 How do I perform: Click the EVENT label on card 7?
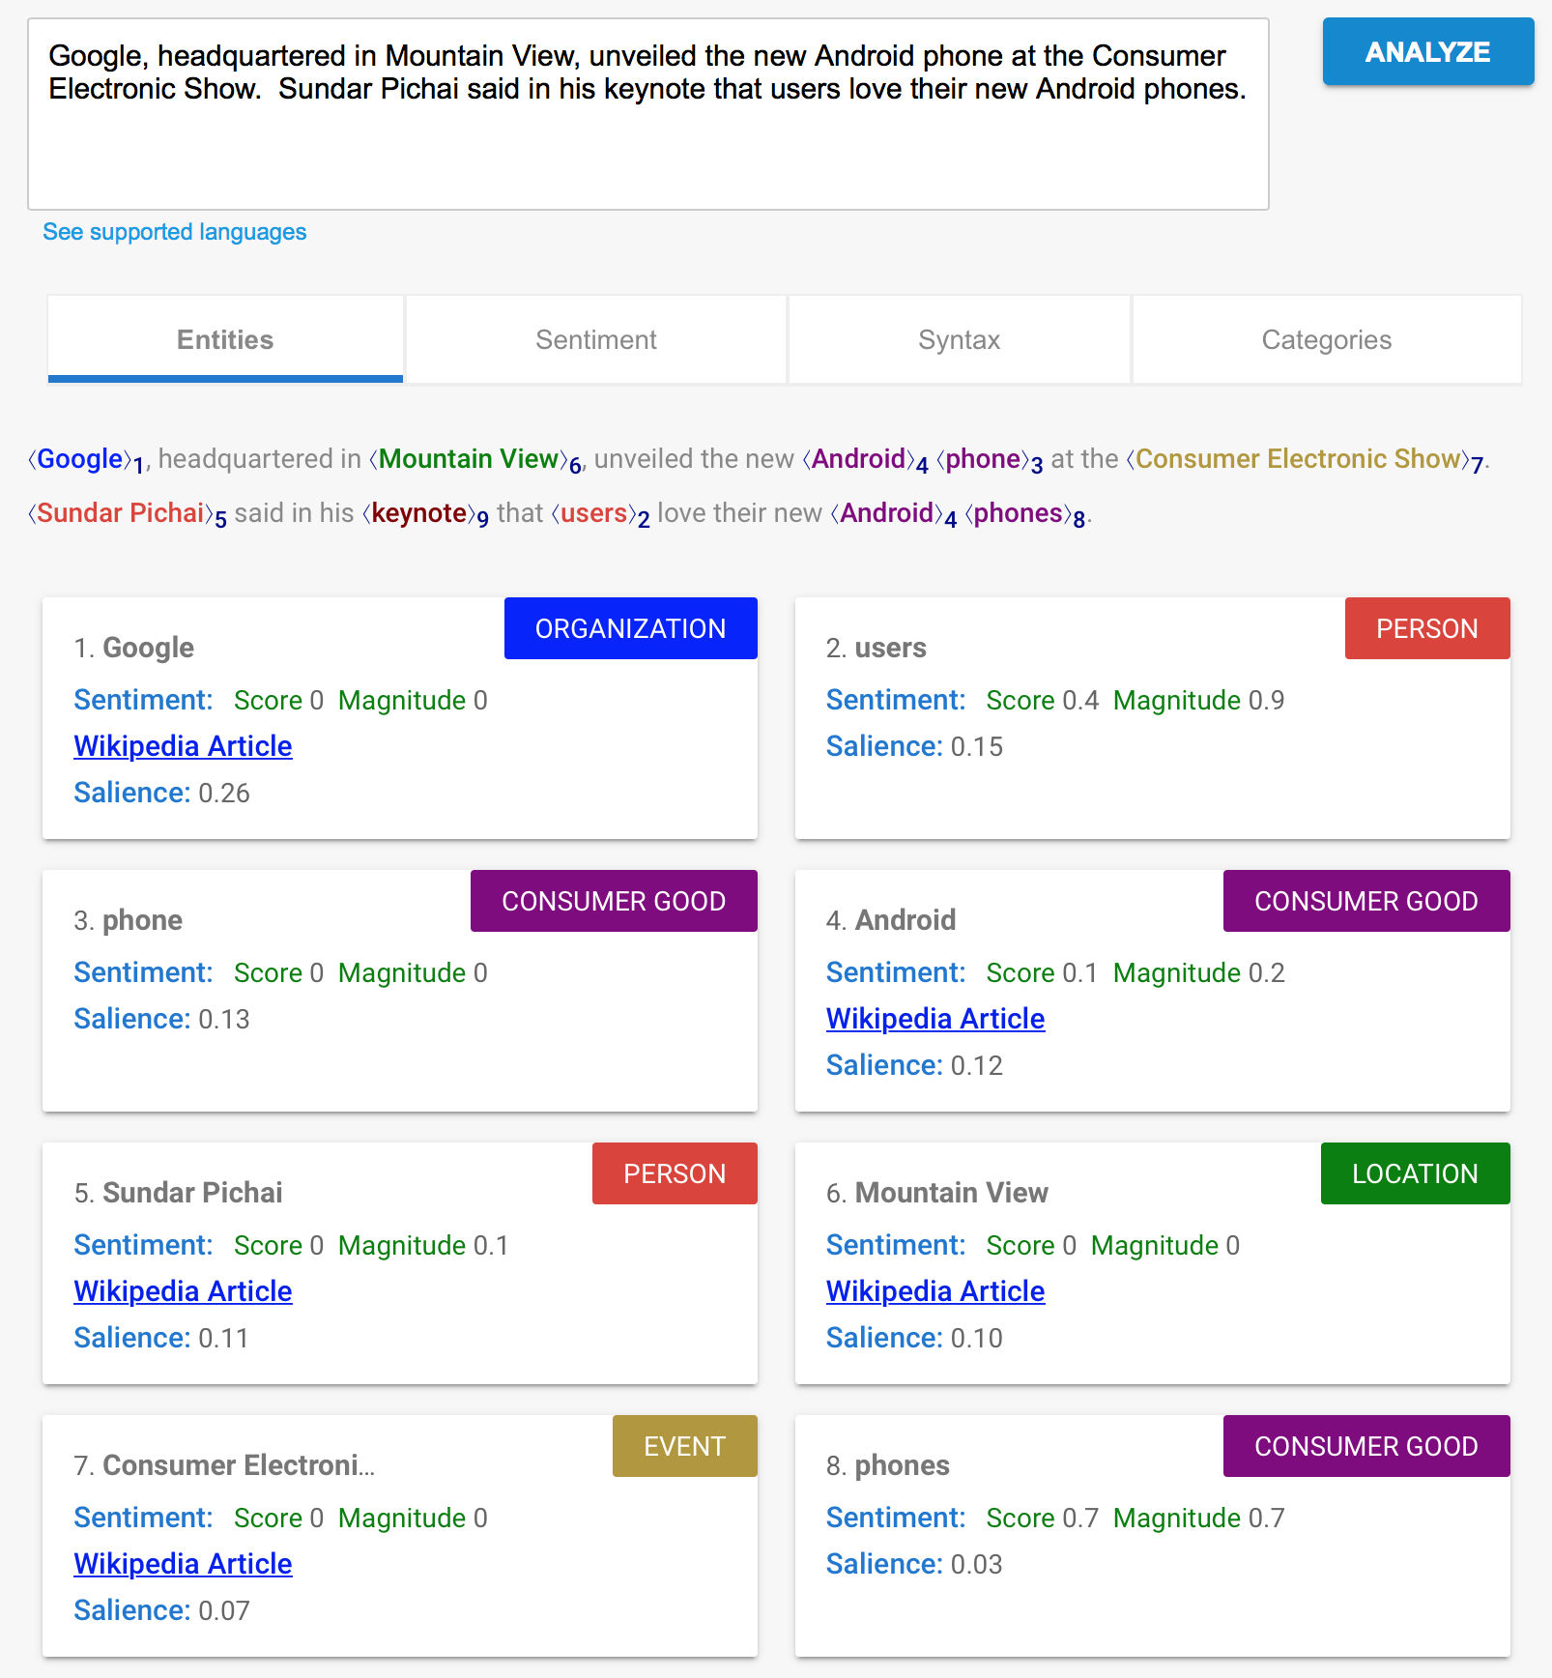[x=684, y=1446]
